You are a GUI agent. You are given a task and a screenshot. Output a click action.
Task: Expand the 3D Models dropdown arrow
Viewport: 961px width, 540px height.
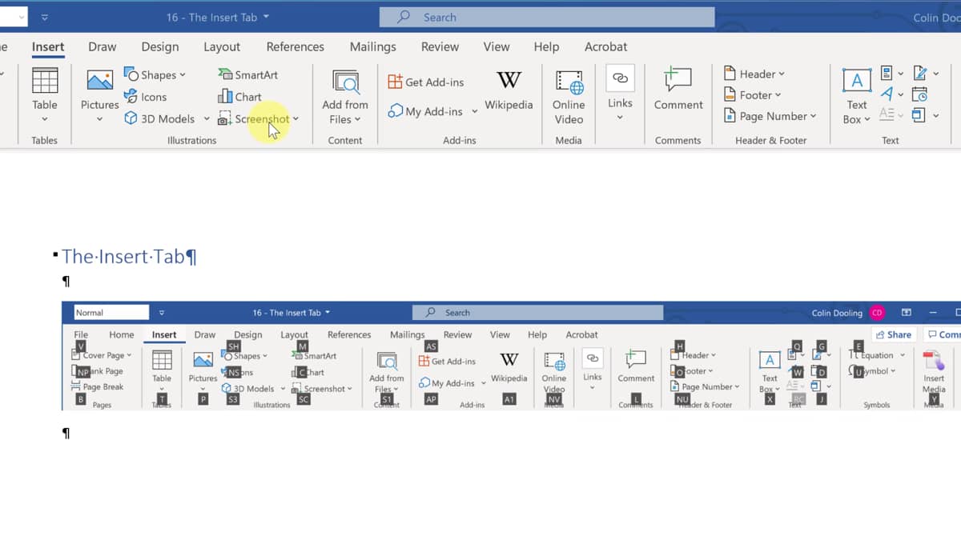pyautogui.click(x=206, y=118)
